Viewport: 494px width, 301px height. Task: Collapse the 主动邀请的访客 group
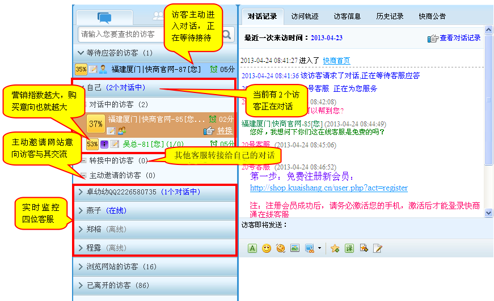[x=83, y=176]
